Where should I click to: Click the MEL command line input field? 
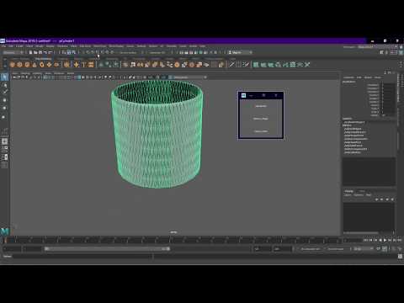(x=82, y=257)
